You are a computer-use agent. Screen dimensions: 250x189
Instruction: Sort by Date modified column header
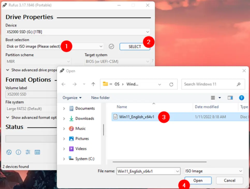[207, 107]
